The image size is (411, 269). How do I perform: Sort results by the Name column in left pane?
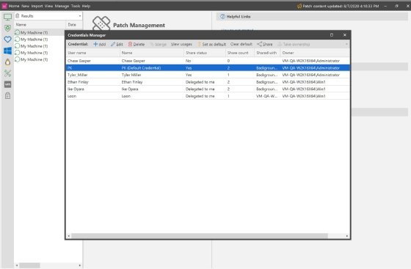(40, 25)
